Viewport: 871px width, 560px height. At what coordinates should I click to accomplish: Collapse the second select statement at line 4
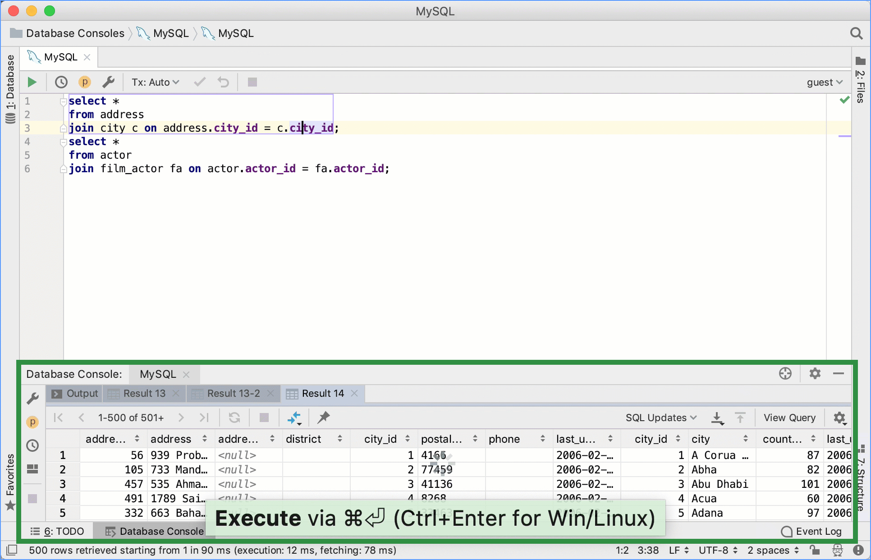click(x=64, y=142)
